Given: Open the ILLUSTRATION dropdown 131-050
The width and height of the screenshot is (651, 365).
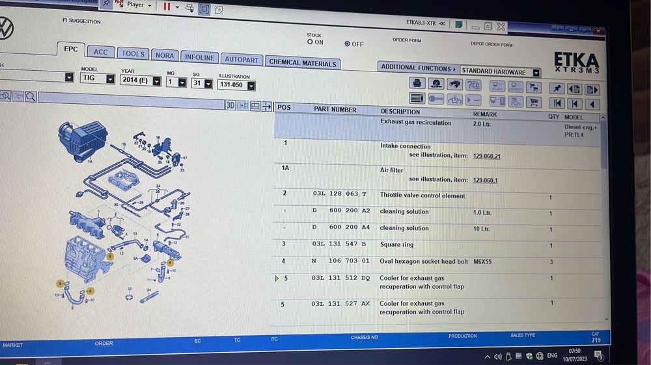Looking at the screenshot, I should coord(251,85).
